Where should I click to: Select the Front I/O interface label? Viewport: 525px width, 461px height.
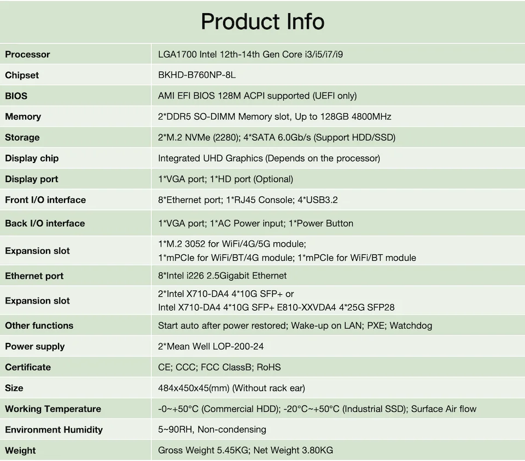(x=45, y=200)
